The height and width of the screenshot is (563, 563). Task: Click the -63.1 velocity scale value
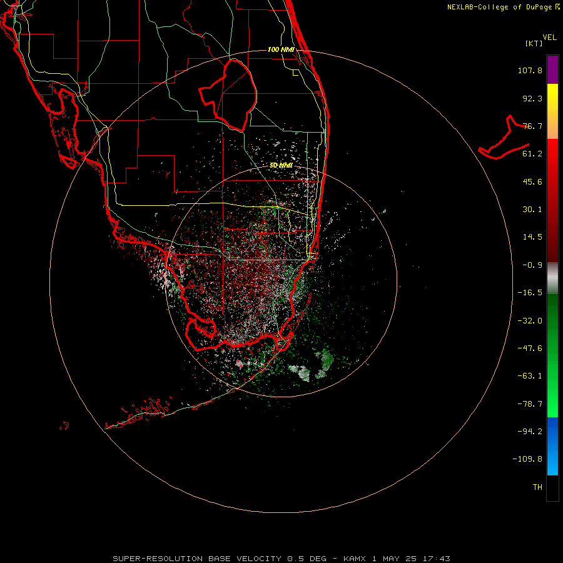point(530,376)
